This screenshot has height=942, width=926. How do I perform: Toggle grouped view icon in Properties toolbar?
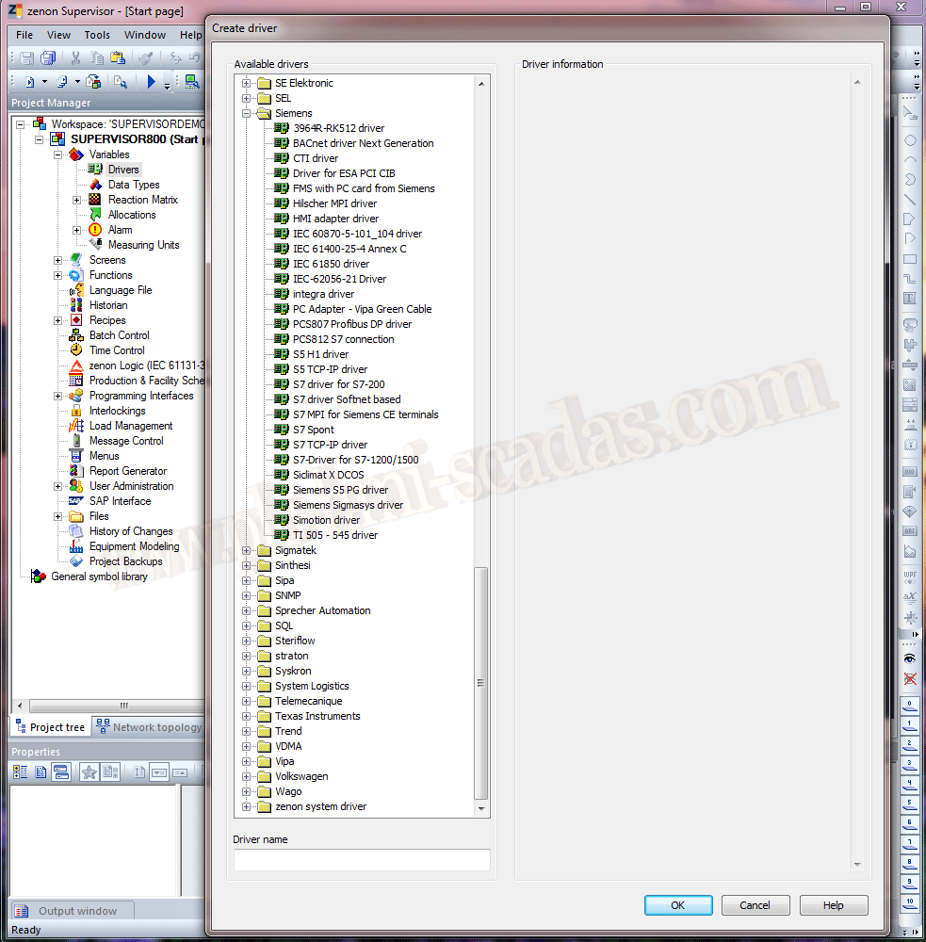tap(20, 772)
